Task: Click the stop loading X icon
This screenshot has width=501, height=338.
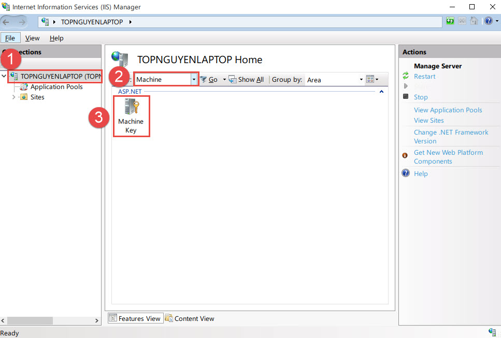Action: (462, 21)
